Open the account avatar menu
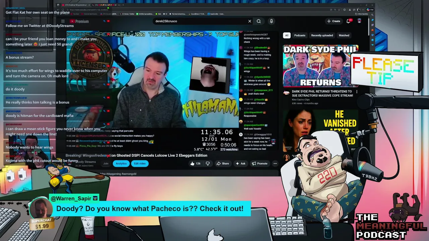 [x=359, y=21]
